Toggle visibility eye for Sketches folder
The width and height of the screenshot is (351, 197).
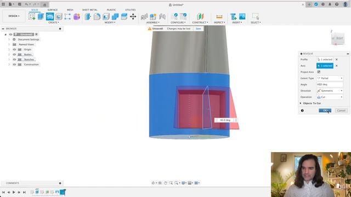coord(14,60)
